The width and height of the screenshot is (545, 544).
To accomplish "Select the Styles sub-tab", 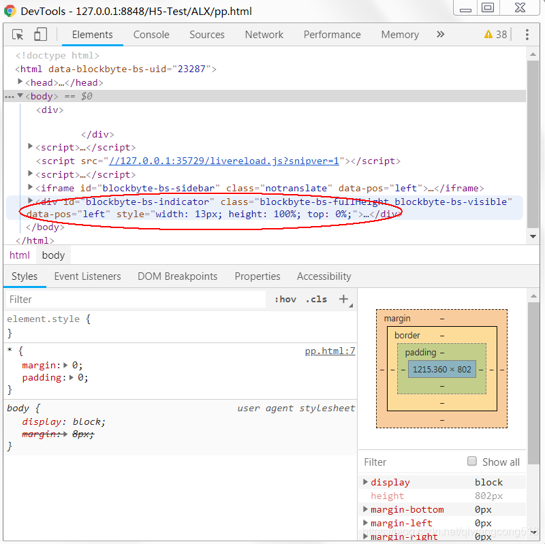I will 25,276.
